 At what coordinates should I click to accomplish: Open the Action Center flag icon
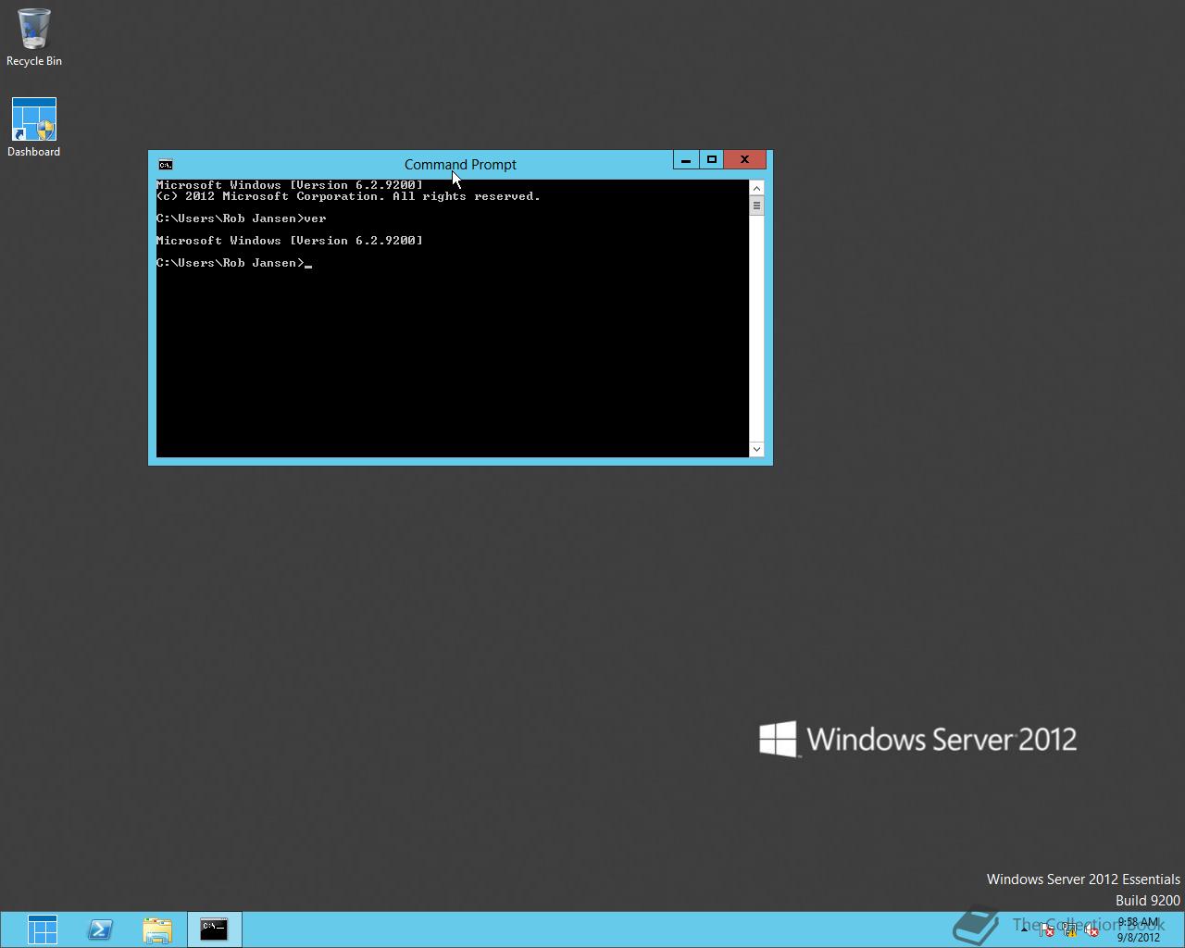1046,929
